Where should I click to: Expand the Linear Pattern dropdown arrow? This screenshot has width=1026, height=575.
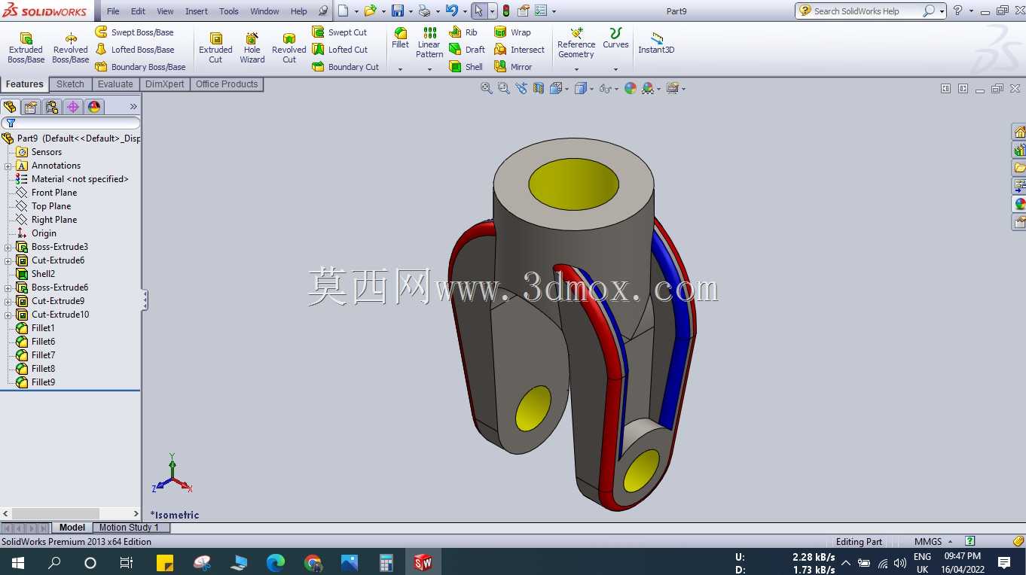click(429, 69)
